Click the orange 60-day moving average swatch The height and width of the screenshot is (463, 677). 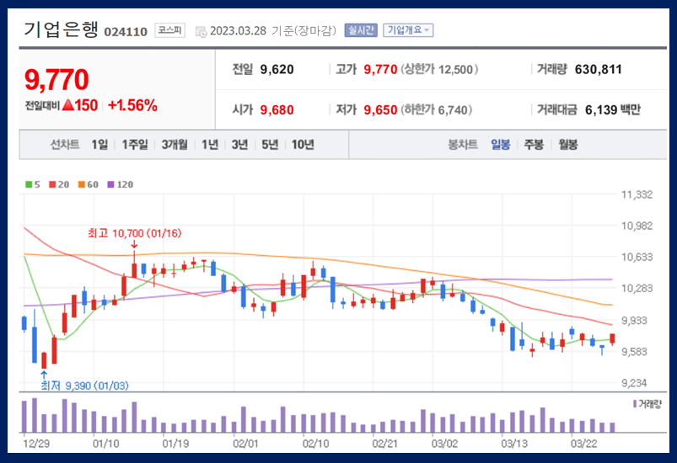pyautogui.click(x=81, y=184)
